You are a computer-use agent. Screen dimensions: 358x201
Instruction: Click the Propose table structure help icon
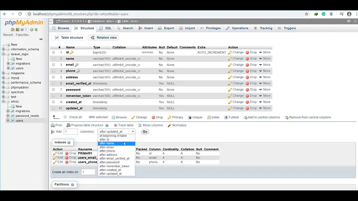[107, 125]
